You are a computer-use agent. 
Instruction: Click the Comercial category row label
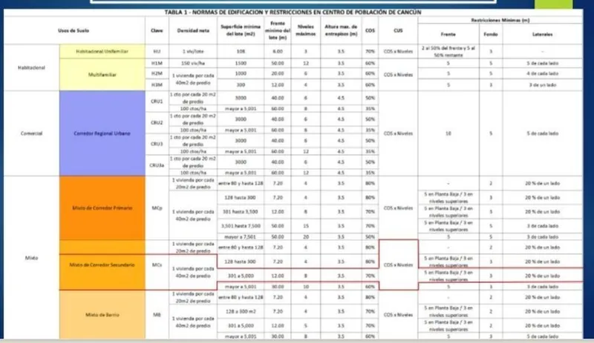32,133
